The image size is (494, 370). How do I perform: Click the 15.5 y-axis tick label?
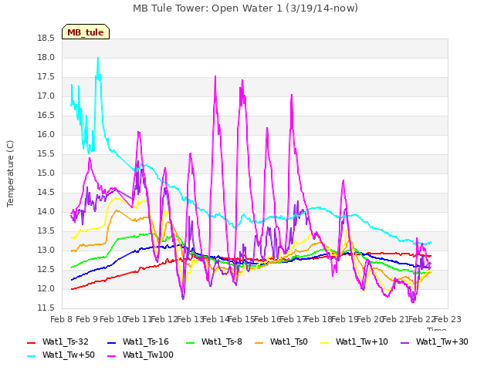(x=46, y=154)
